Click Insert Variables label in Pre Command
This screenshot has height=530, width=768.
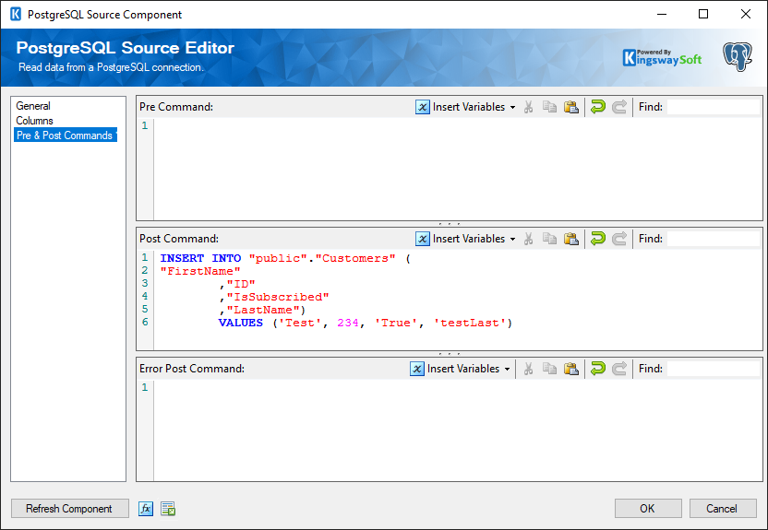point(469,107)
